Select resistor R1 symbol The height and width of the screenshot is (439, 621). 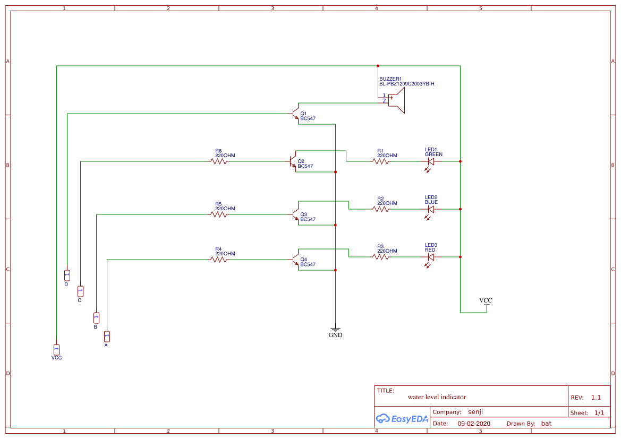click(x=380, y=161)
